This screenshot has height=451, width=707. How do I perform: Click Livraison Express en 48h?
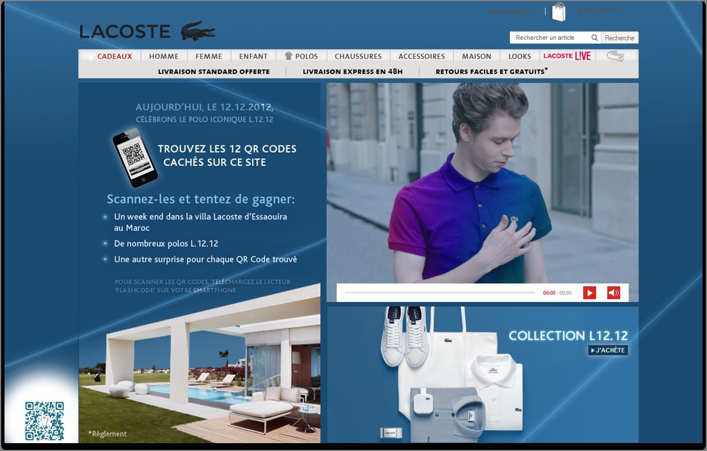(x=353, y=72)
